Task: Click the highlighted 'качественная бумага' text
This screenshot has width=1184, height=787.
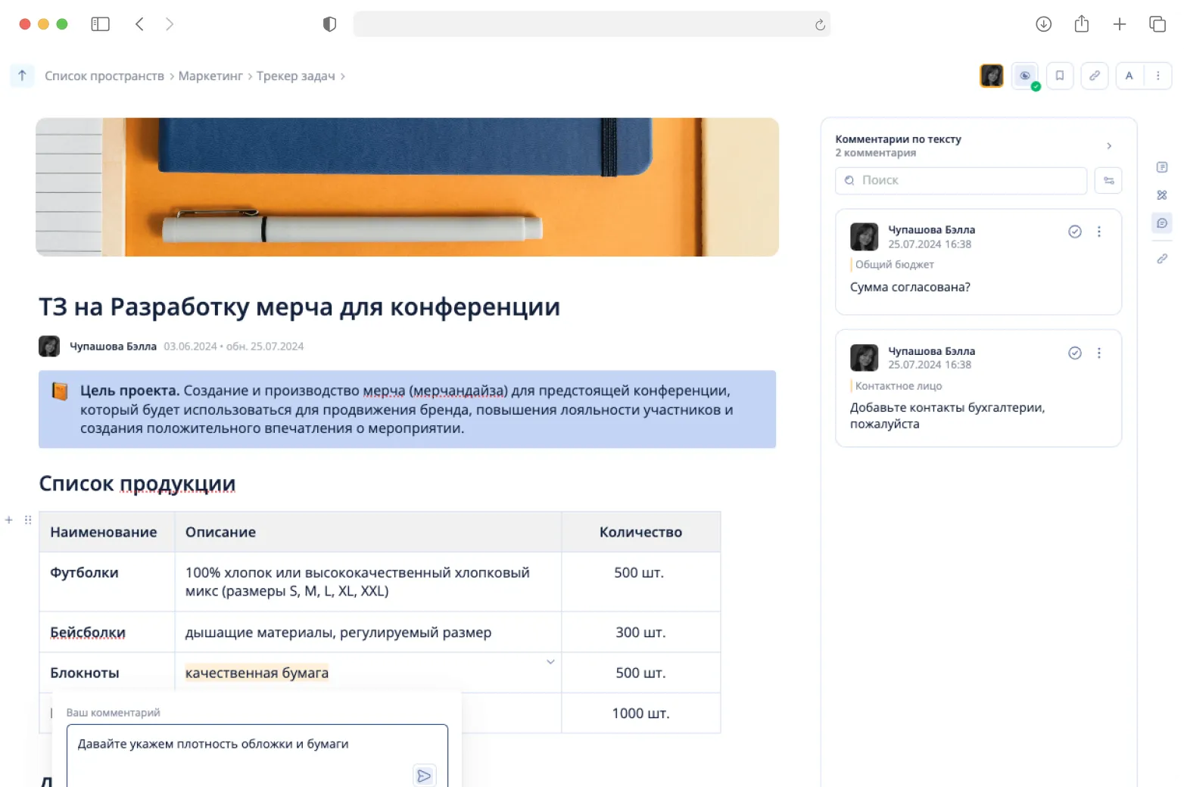Action: 257,673
